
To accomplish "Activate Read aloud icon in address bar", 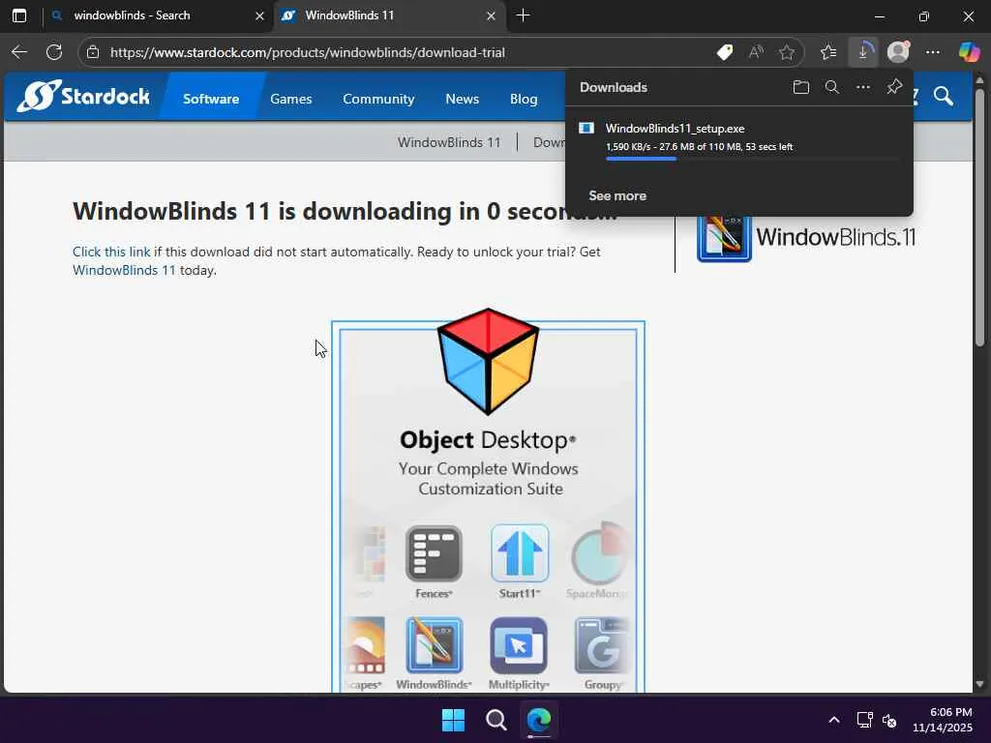I will pyautogui.click(x=756, y=52).
